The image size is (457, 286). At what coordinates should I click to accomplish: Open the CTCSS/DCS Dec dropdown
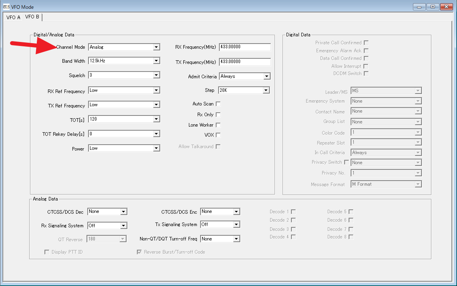[123, 212]
